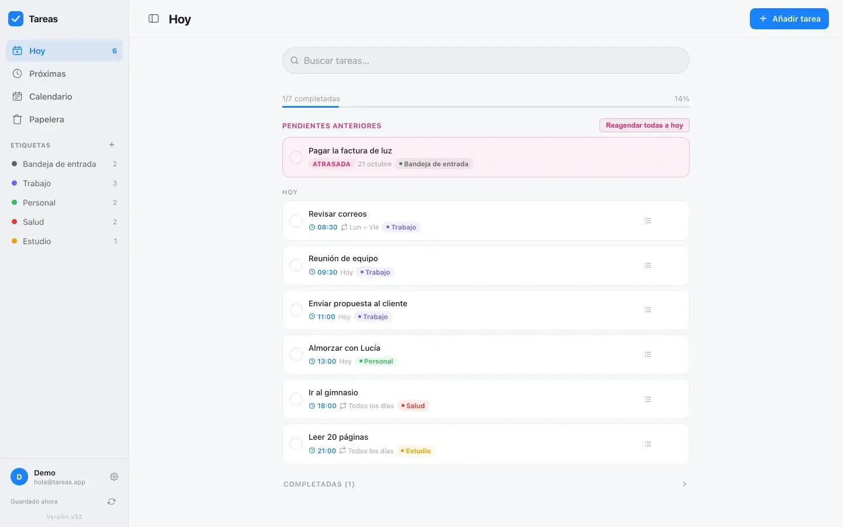Viewport: 843px width, 527px height.
Task: Open the Calendario view
Action: (x=64, y=97)
